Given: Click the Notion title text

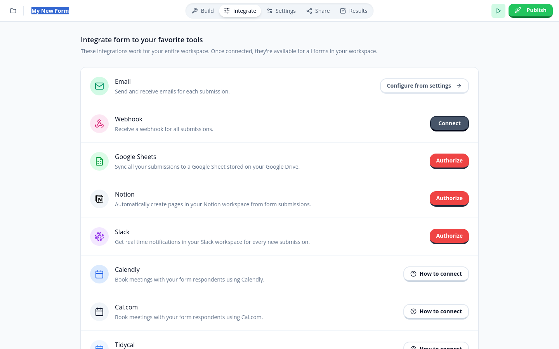Looking at the screenshot, I should (125, 194).
